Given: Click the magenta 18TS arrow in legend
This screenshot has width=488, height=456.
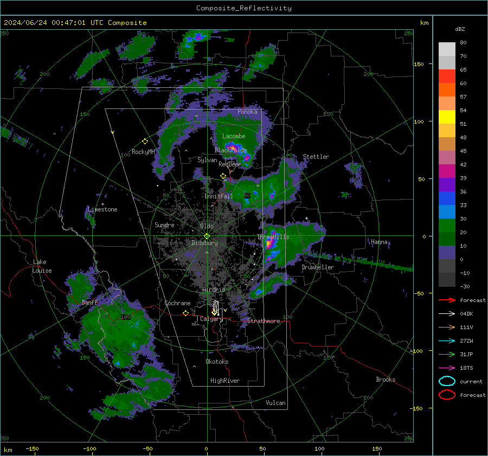Looking at the screenshot, I should point(447,368).
